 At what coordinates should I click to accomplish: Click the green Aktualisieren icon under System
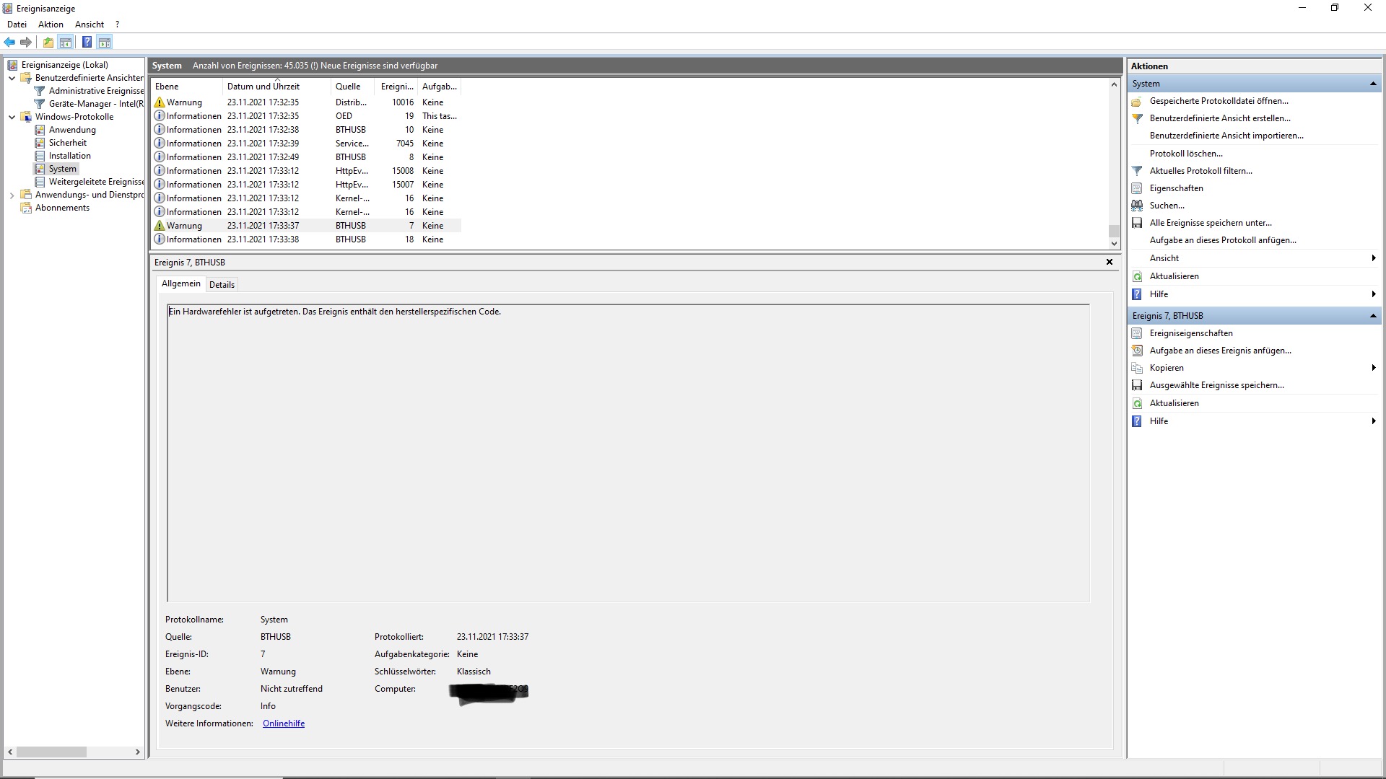[x=1137, y=276]
